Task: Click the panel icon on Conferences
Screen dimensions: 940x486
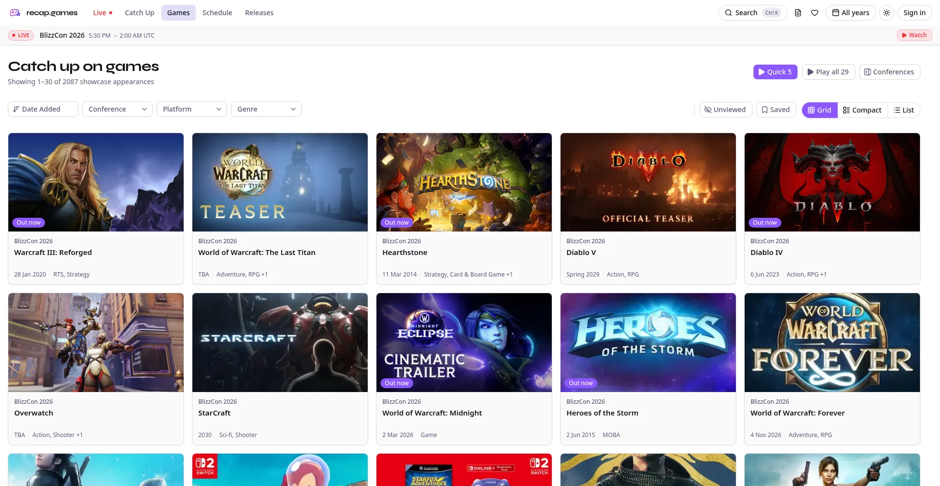Action: (x=868, y=72)
